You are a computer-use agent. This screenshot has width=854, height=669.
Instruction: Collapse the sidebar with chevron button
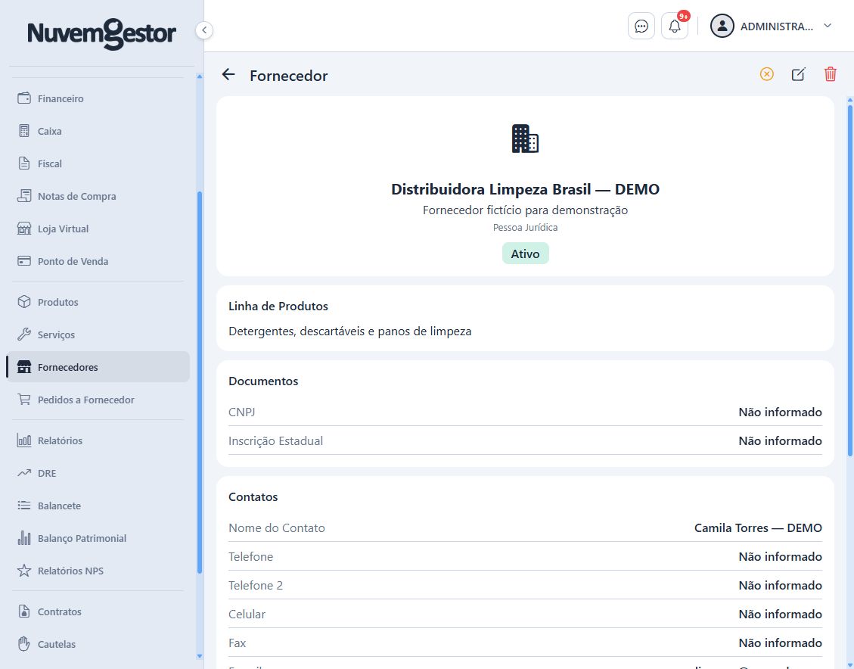point(204,30)
